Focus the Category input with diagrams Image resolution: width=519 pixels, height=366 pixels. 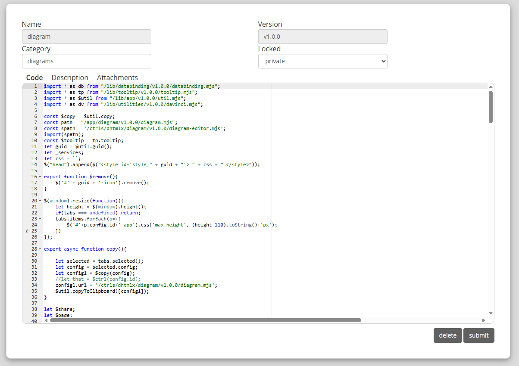coord(86,61)
